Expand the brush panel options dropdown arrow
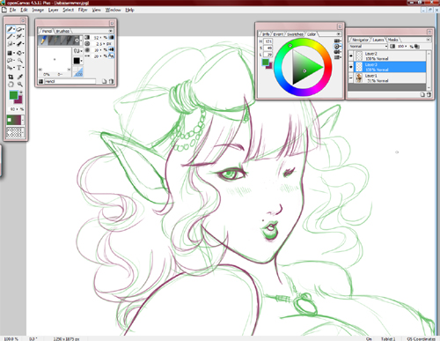440x341 pixels. click(x=111, y=31)
